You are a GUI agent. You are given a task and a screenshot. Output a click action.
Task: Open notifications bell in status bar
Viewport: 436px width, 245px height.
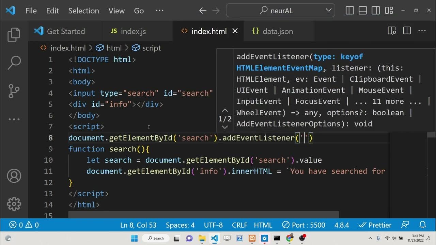422,225
